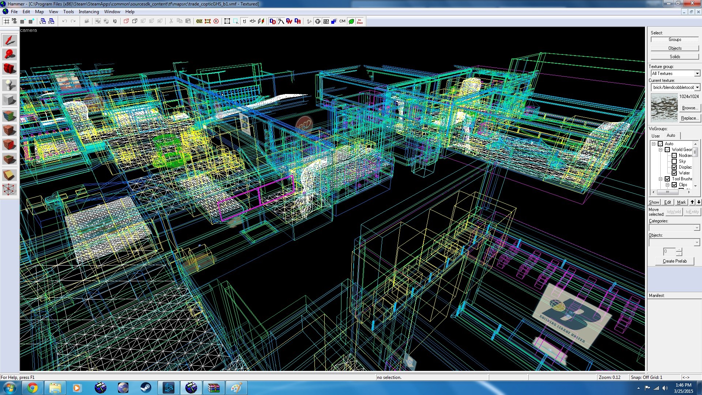Image resolution: width=702 pixels, height=395 pixels.
Task: Select the Clipping tool
Action: point(10,175)
